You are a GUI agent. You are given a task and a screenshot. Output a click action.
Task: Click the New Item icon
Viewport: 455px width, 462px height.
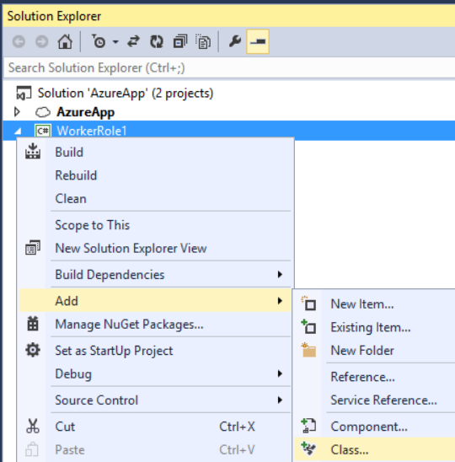click(x=308, y=304)
